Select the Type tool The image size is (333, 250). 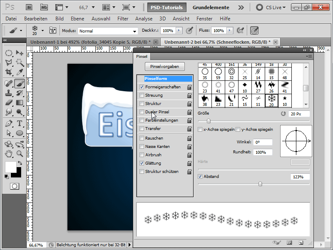pos(20,123)
